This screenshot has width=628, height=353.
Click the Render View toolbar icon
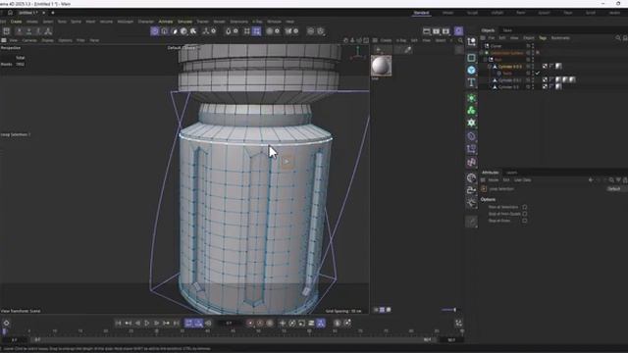[x=427, y=31]
